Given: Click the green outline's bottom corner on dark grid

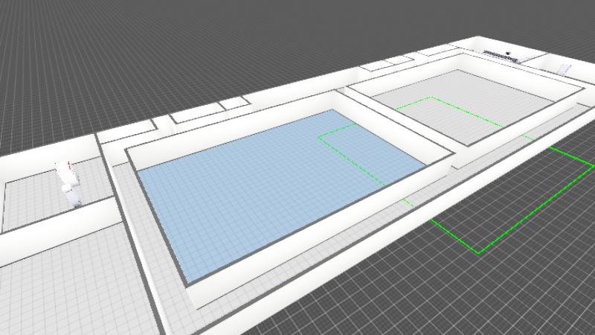Looking at the screenshot, I should coord(479,252).
